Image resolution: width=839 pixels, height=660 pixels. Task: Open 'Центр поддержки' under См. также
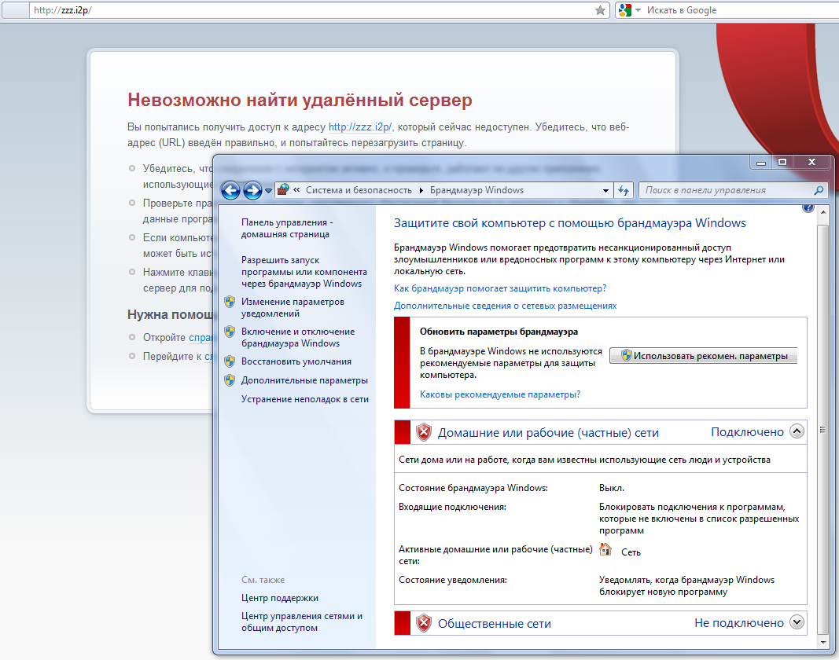point(280,598)
